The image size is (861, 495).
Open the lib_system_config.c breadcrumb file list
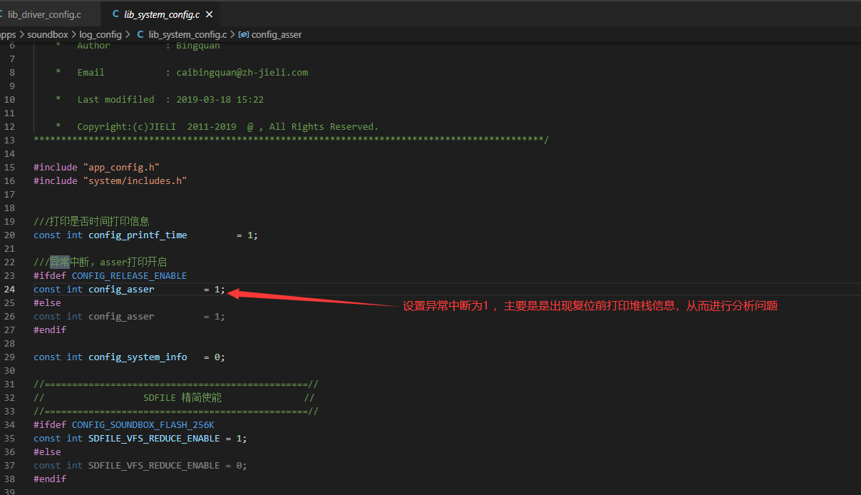pos(187,34)
